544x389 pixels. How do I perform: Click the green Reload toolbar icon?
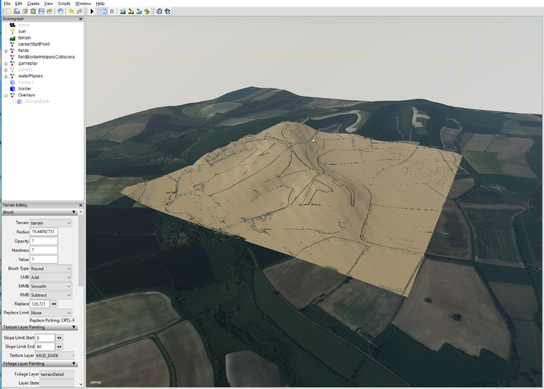click(x=33, y=11)
